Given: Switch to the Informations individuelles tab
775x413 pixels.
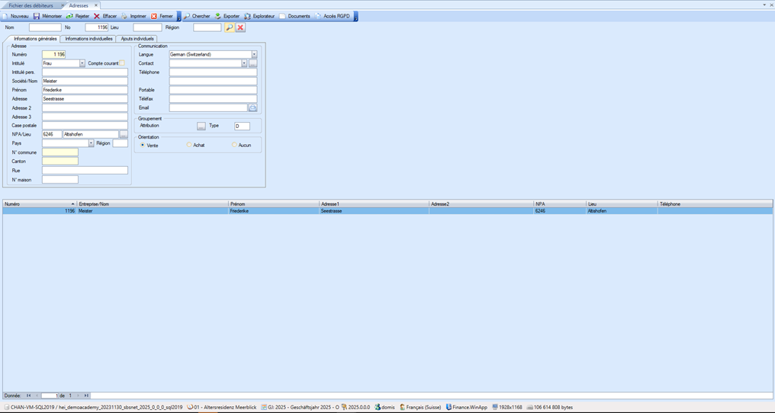Looking at the screenshot, I should click(x=89, y=39).
